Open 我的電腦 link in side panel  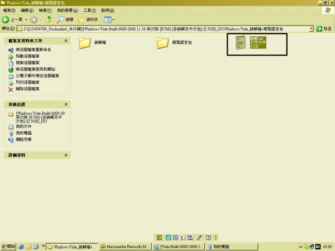[x=23, y=133]
